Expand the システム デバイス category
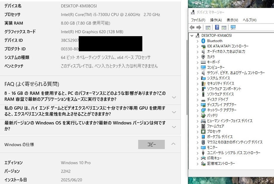Viewport: 274px width, 184px height. [197, 79]
